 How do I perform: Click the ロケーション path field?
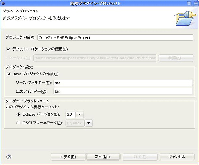click(x=96, y=58)
